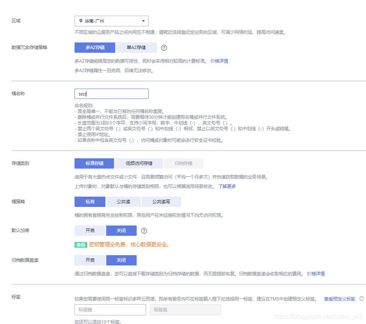
Task: Open 价格详情 link under multi-AZ description
Action: tap(219, 61)
